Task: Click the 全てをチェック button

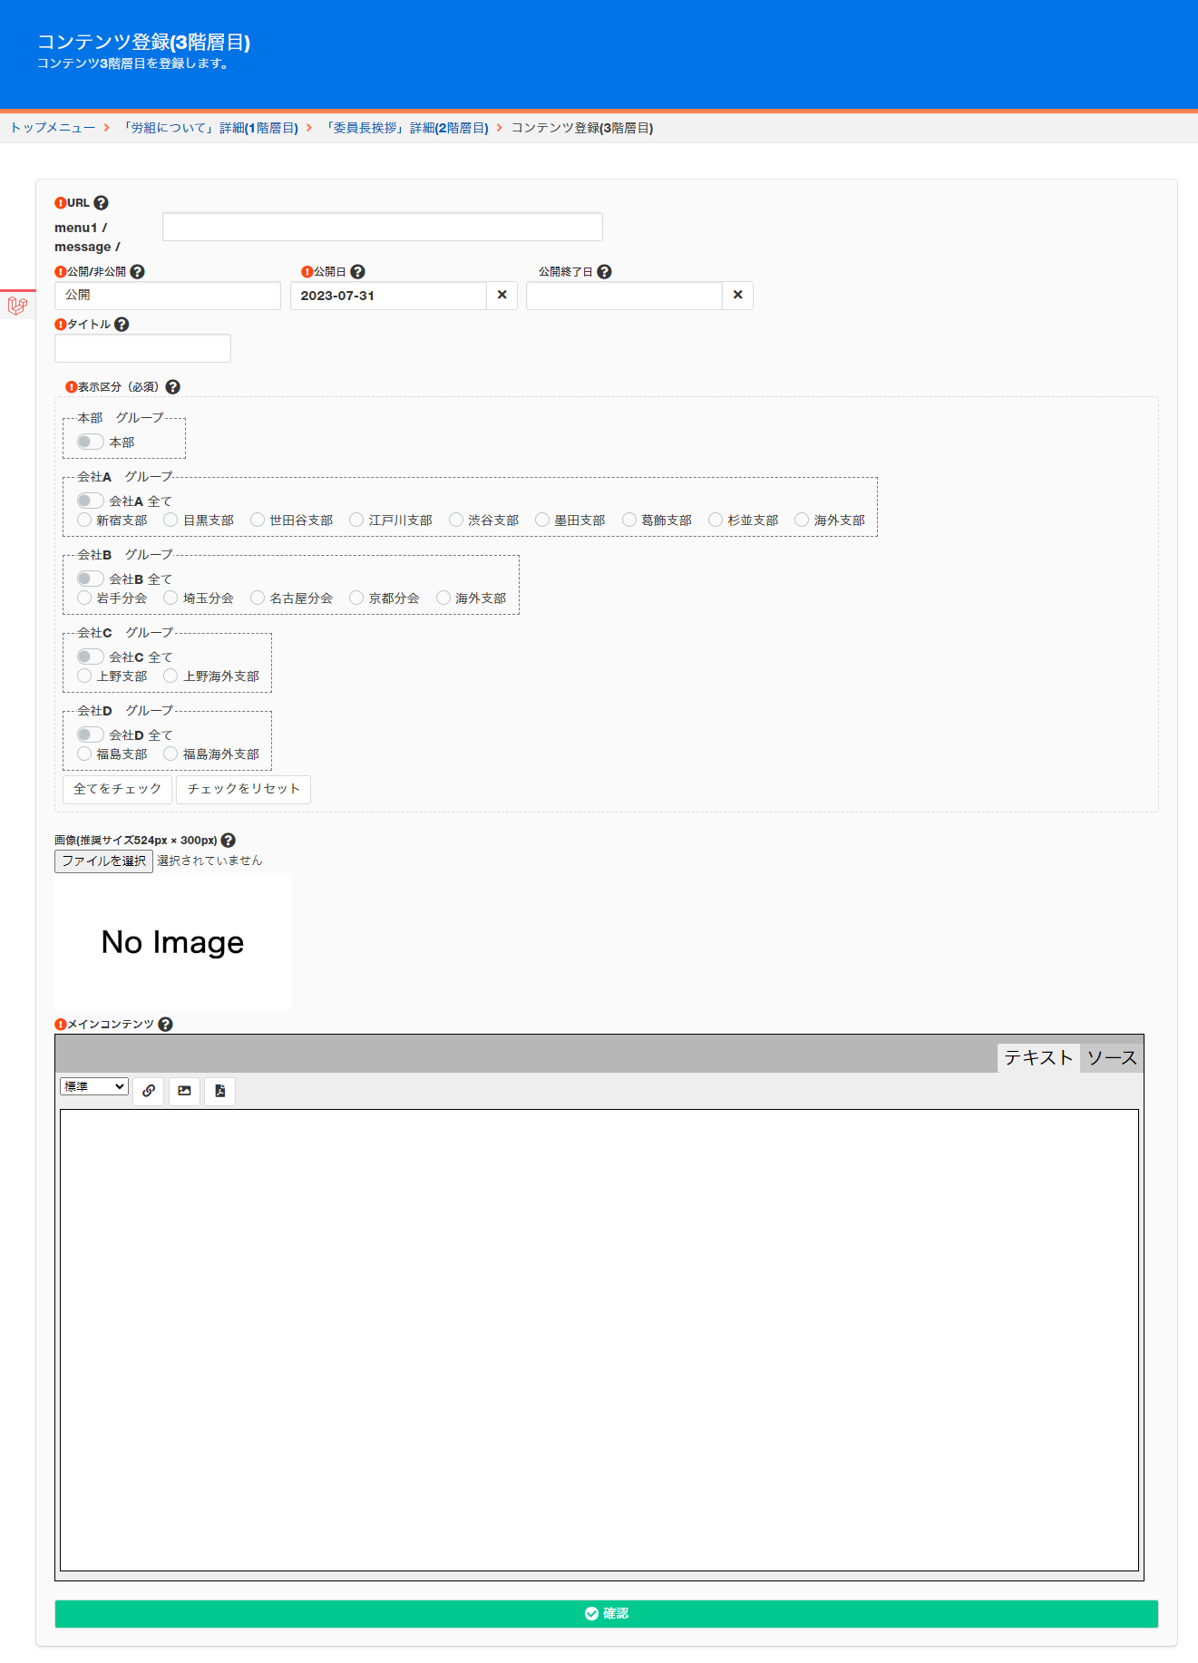Action: click(117, 789)
